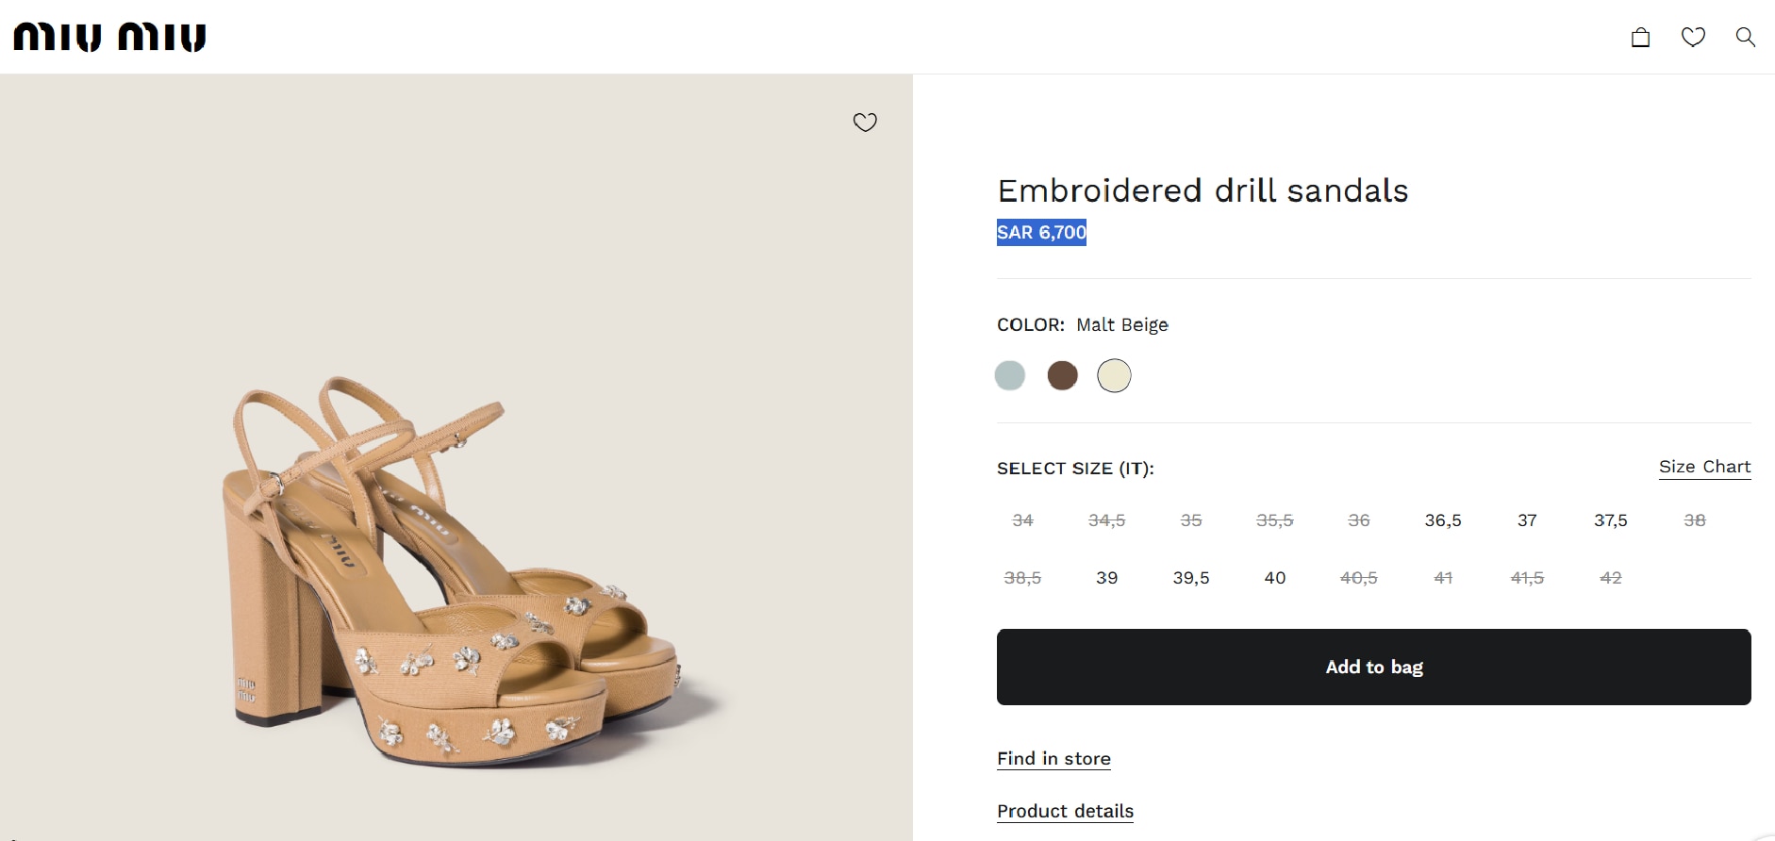
Task: Choose size 37
Action: click(x=1527, y=520)
